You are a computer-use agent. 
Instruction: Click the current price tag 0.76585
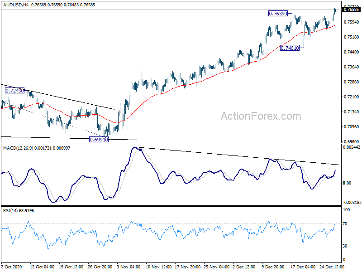(352, 9)
